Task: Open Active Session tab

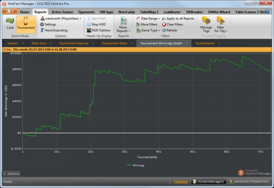Action: pos(62,12)
